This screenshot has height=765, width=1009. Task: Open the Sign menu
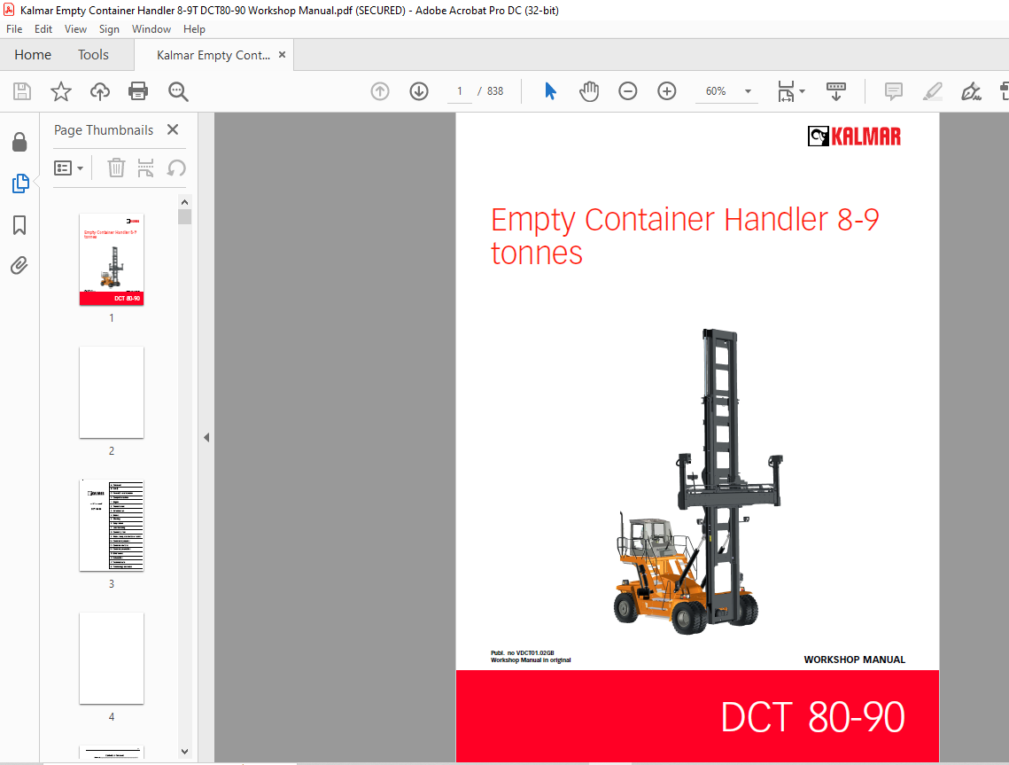coord(109,29)
